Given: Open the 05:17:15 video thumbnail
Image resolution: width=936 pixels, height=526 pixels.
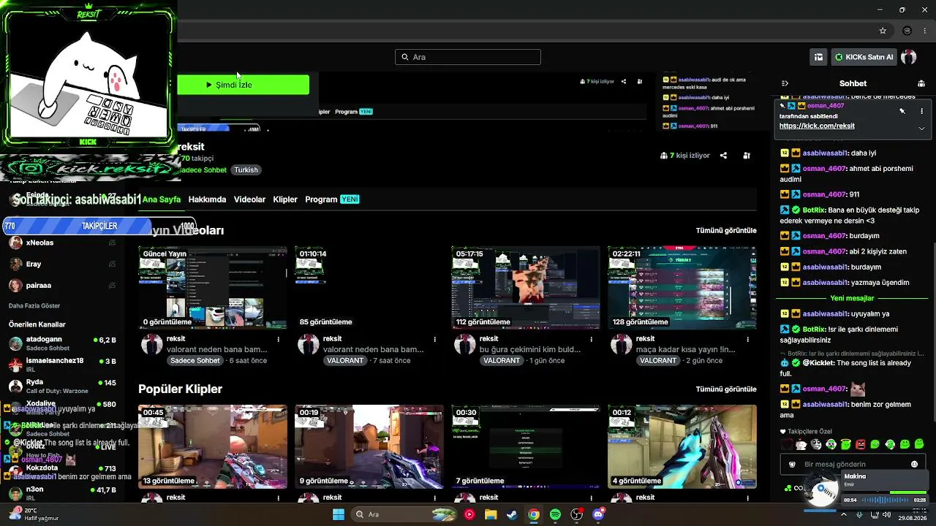Looking at the screenshot, I should pos(526,287).
